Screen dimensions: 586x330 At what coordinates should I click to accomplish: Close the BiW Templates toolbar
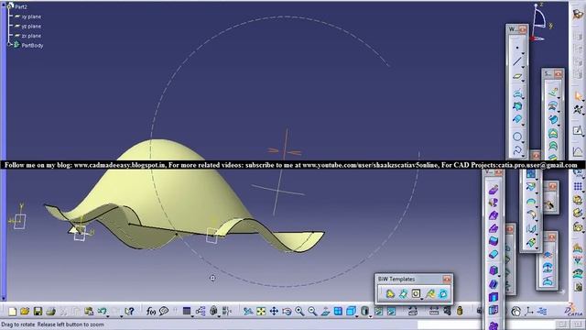pyautogui.click(x=447, y=279)
